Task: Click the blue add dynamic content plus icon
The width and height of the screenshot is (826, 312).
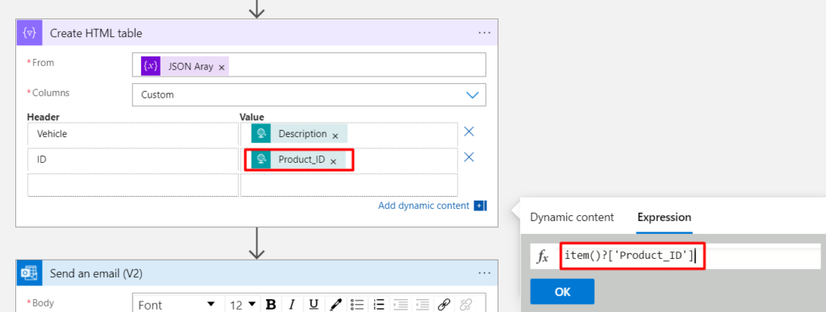Action: point(480,206)
